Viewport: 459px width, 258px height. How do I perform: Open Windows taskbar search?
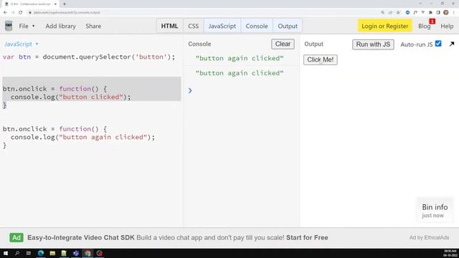point(17,253)
